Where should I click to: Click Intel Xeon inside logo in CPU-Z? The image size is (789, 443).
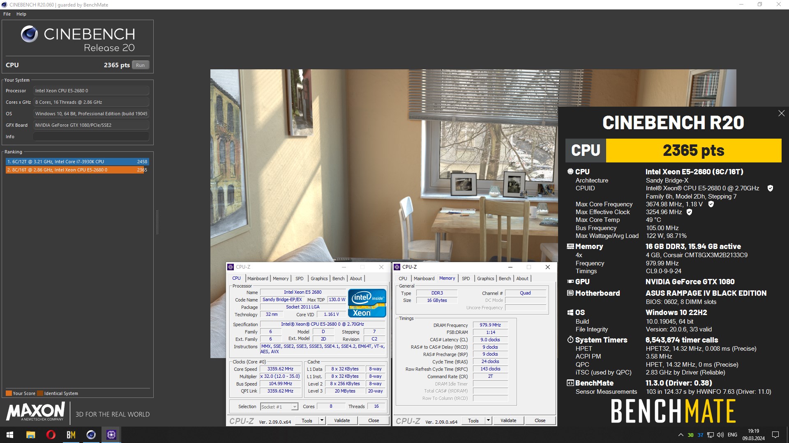point(367,303)
